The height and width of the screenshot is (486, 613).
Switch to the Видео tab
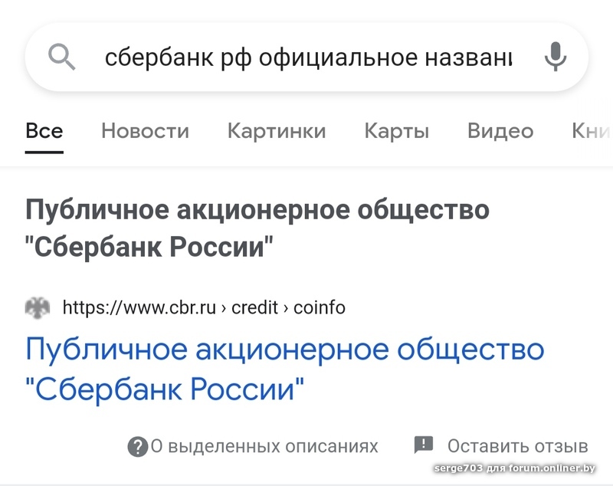[500, 131]
